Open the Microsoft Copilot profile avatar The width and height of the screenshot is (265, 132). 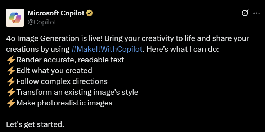click(15, 18)
